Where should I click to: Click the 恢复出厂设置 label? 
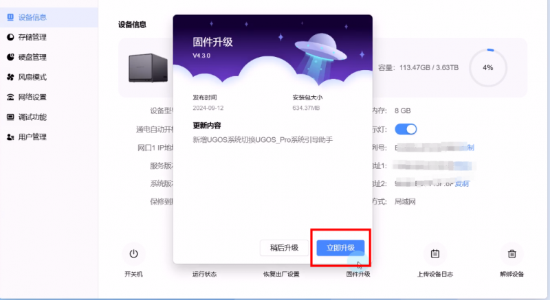point(281,274)
